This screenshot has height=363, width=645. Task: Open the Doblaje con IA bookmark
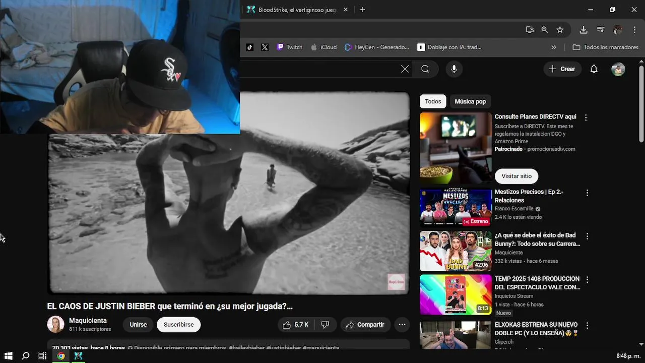click(449, 47)
